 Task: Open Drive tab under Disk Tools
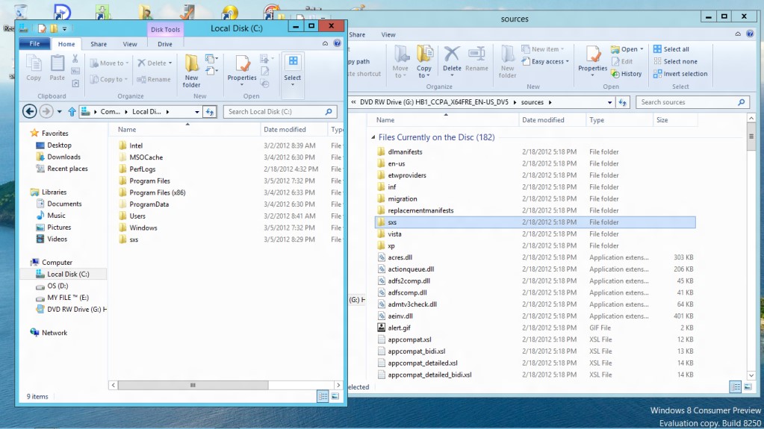[165, 44]
